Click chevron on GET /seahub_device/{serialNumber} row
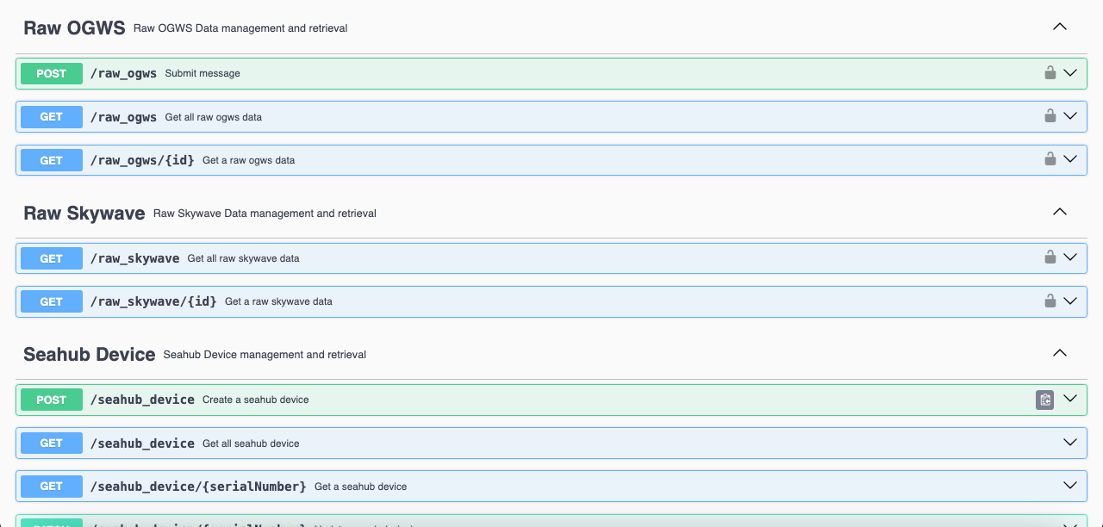This screenshot has width=1103, height=527. (x=1070, y=486)
